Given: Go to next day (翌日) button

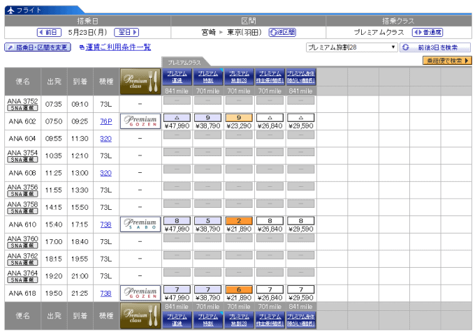Looking at the screenshot, I should point(126,32).
